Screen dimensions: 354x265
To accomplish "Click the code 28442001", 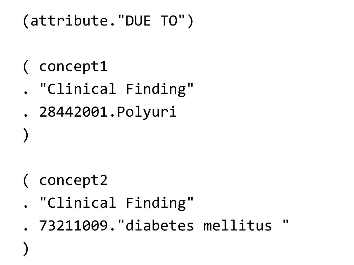I will [x=73, y=112].
